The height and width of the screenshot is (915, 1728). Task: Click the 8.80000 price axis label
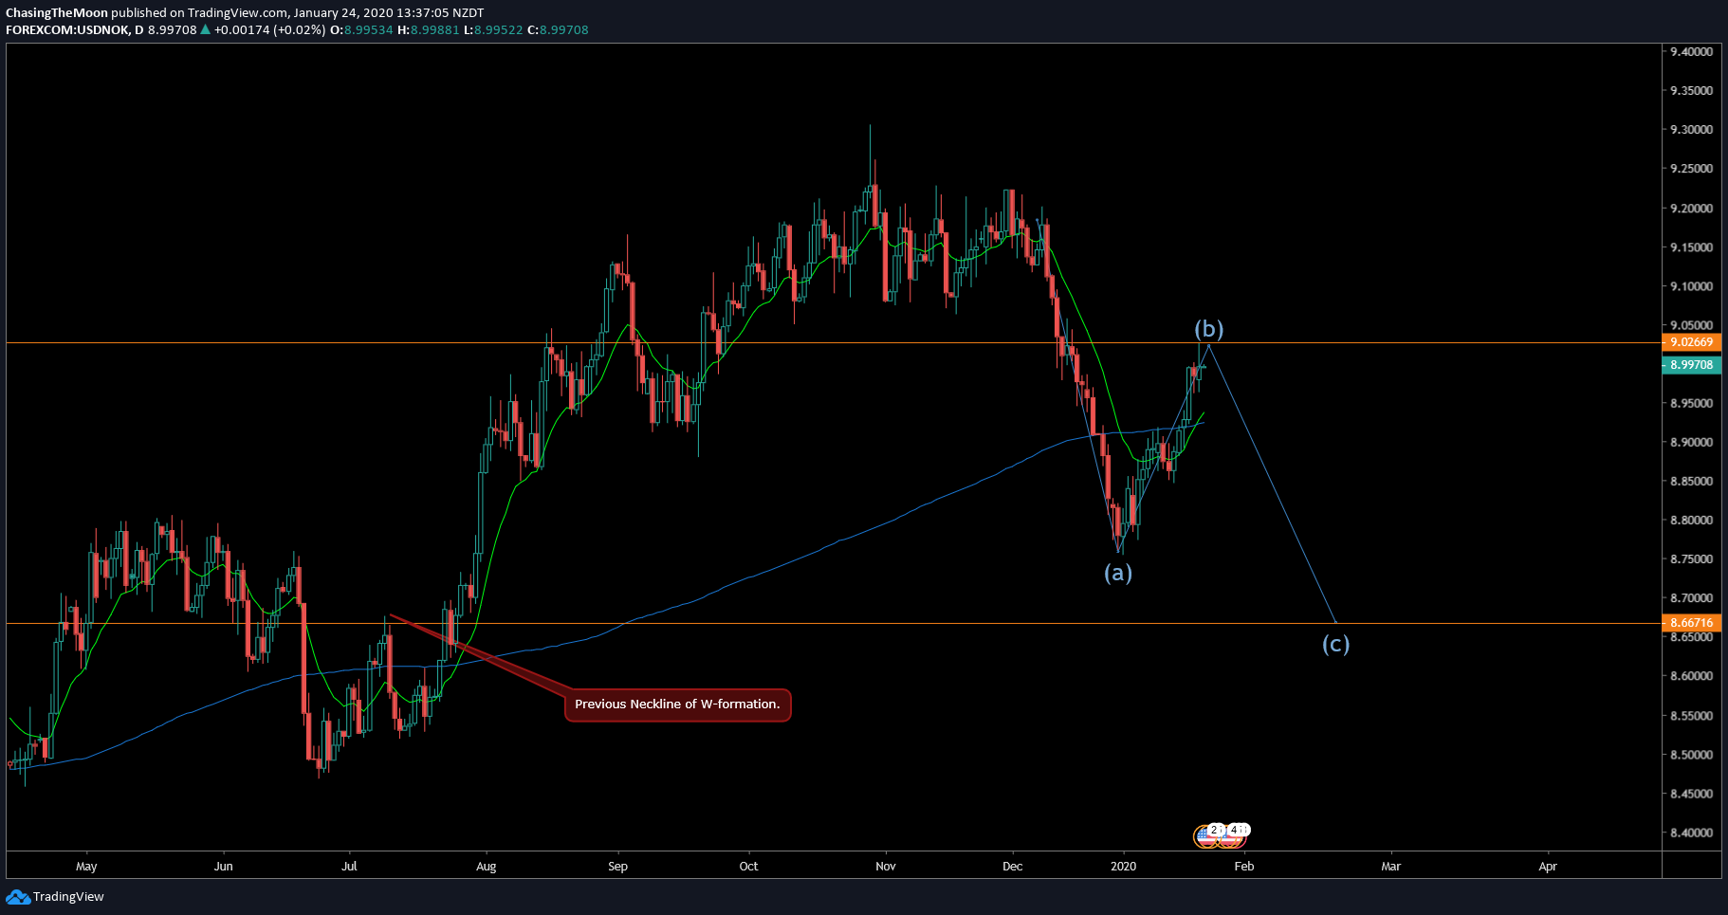(x=1691, y=521)
